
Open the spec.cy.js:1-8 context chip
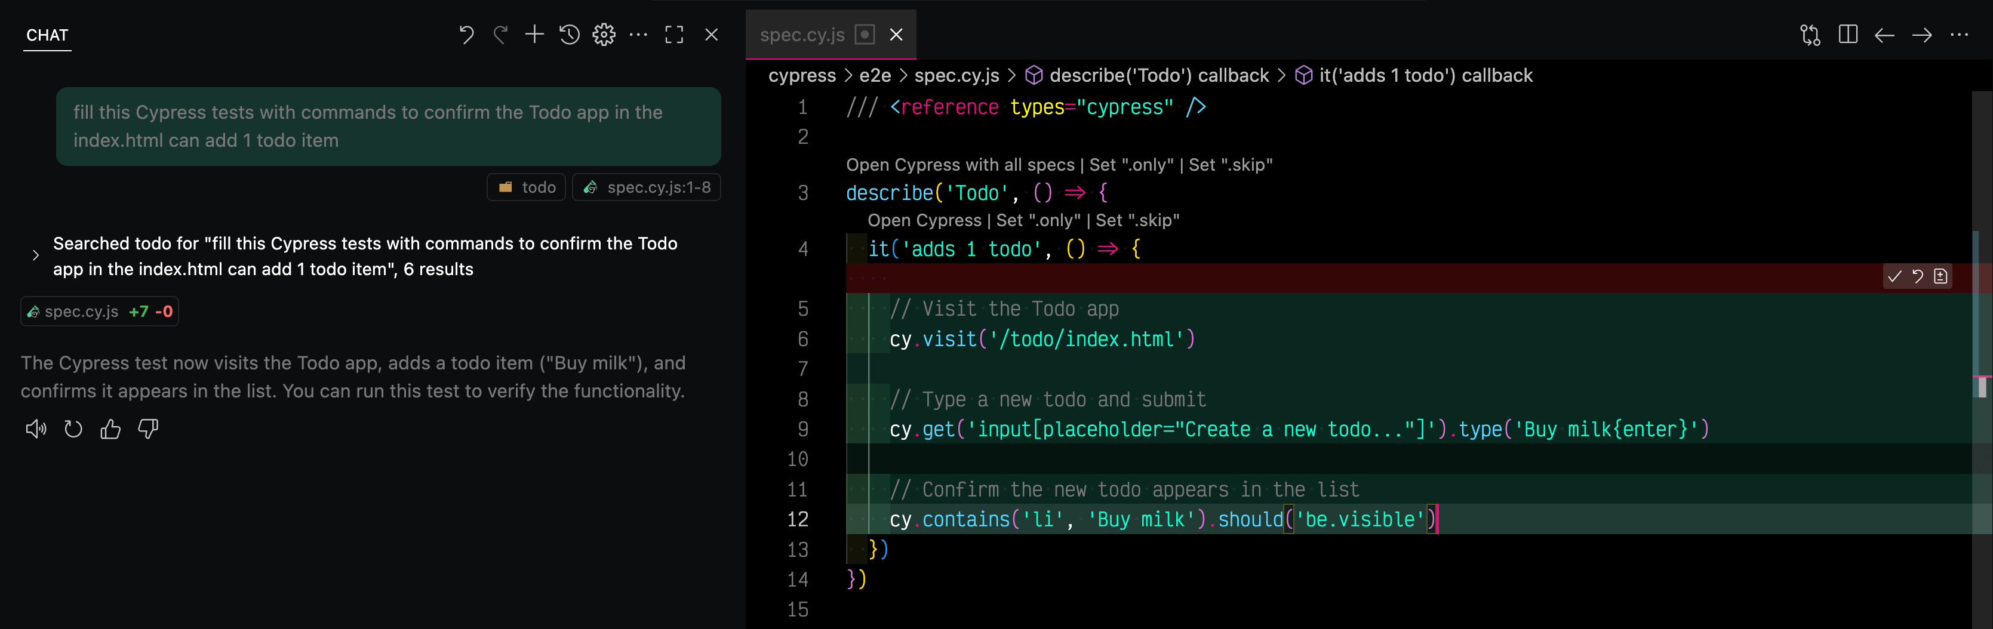tap(647, 187)
